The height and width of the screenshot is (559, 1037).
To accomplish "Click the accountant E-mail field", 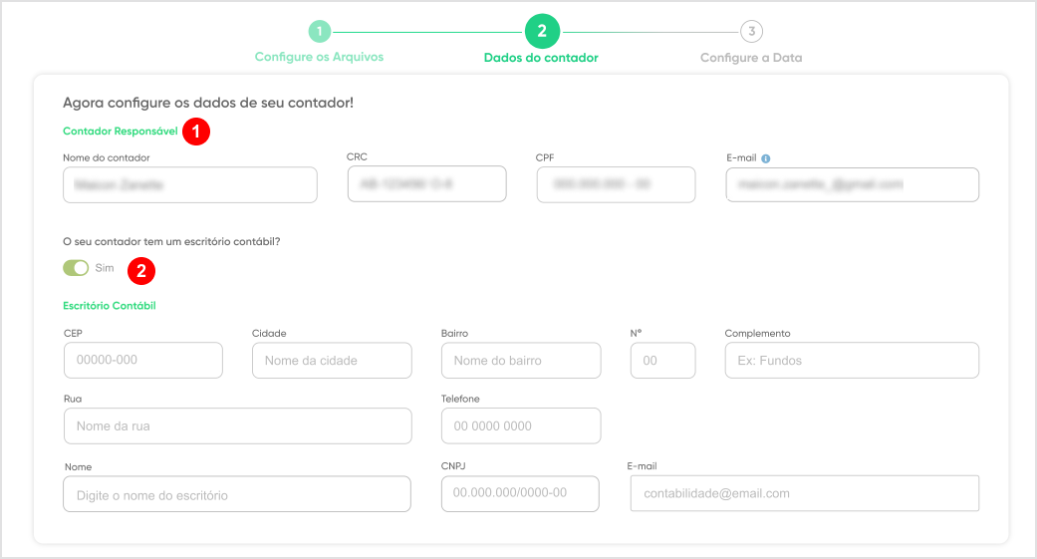I will click(x=853, y=184).
